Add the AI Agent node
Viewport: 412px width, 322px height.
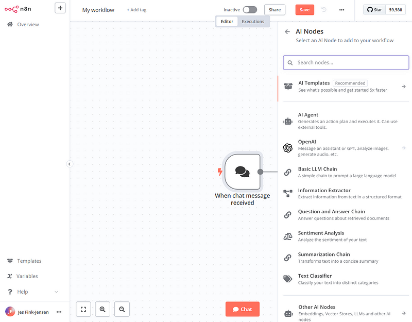(346, 121)
